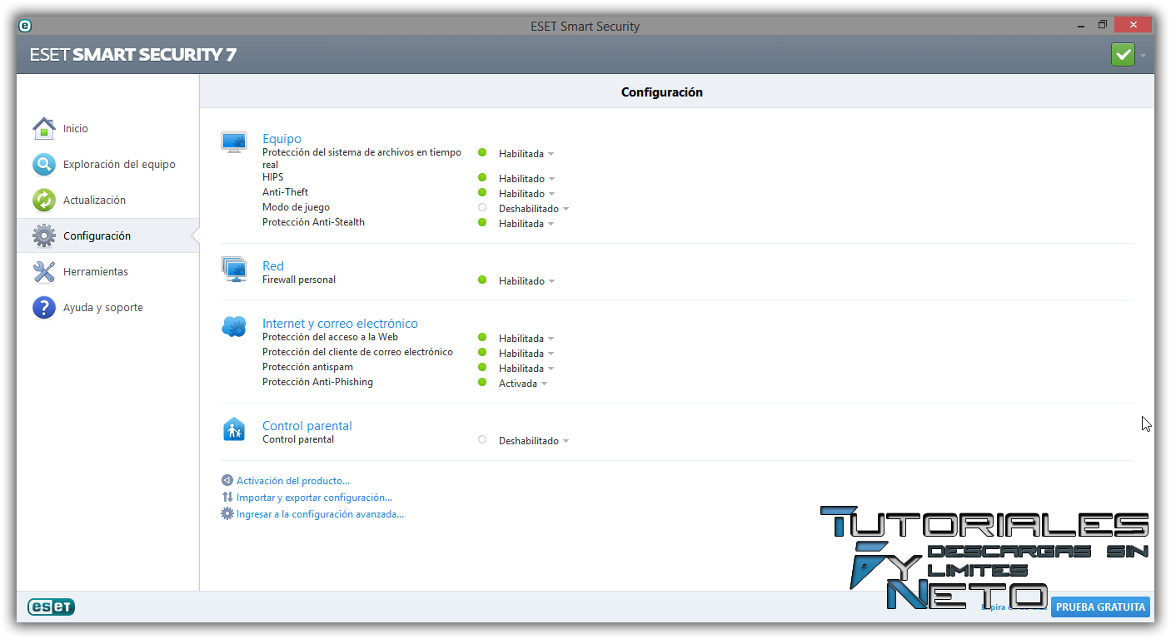
Task: Click the import/export arrows icon
Action: coord(227,498)
